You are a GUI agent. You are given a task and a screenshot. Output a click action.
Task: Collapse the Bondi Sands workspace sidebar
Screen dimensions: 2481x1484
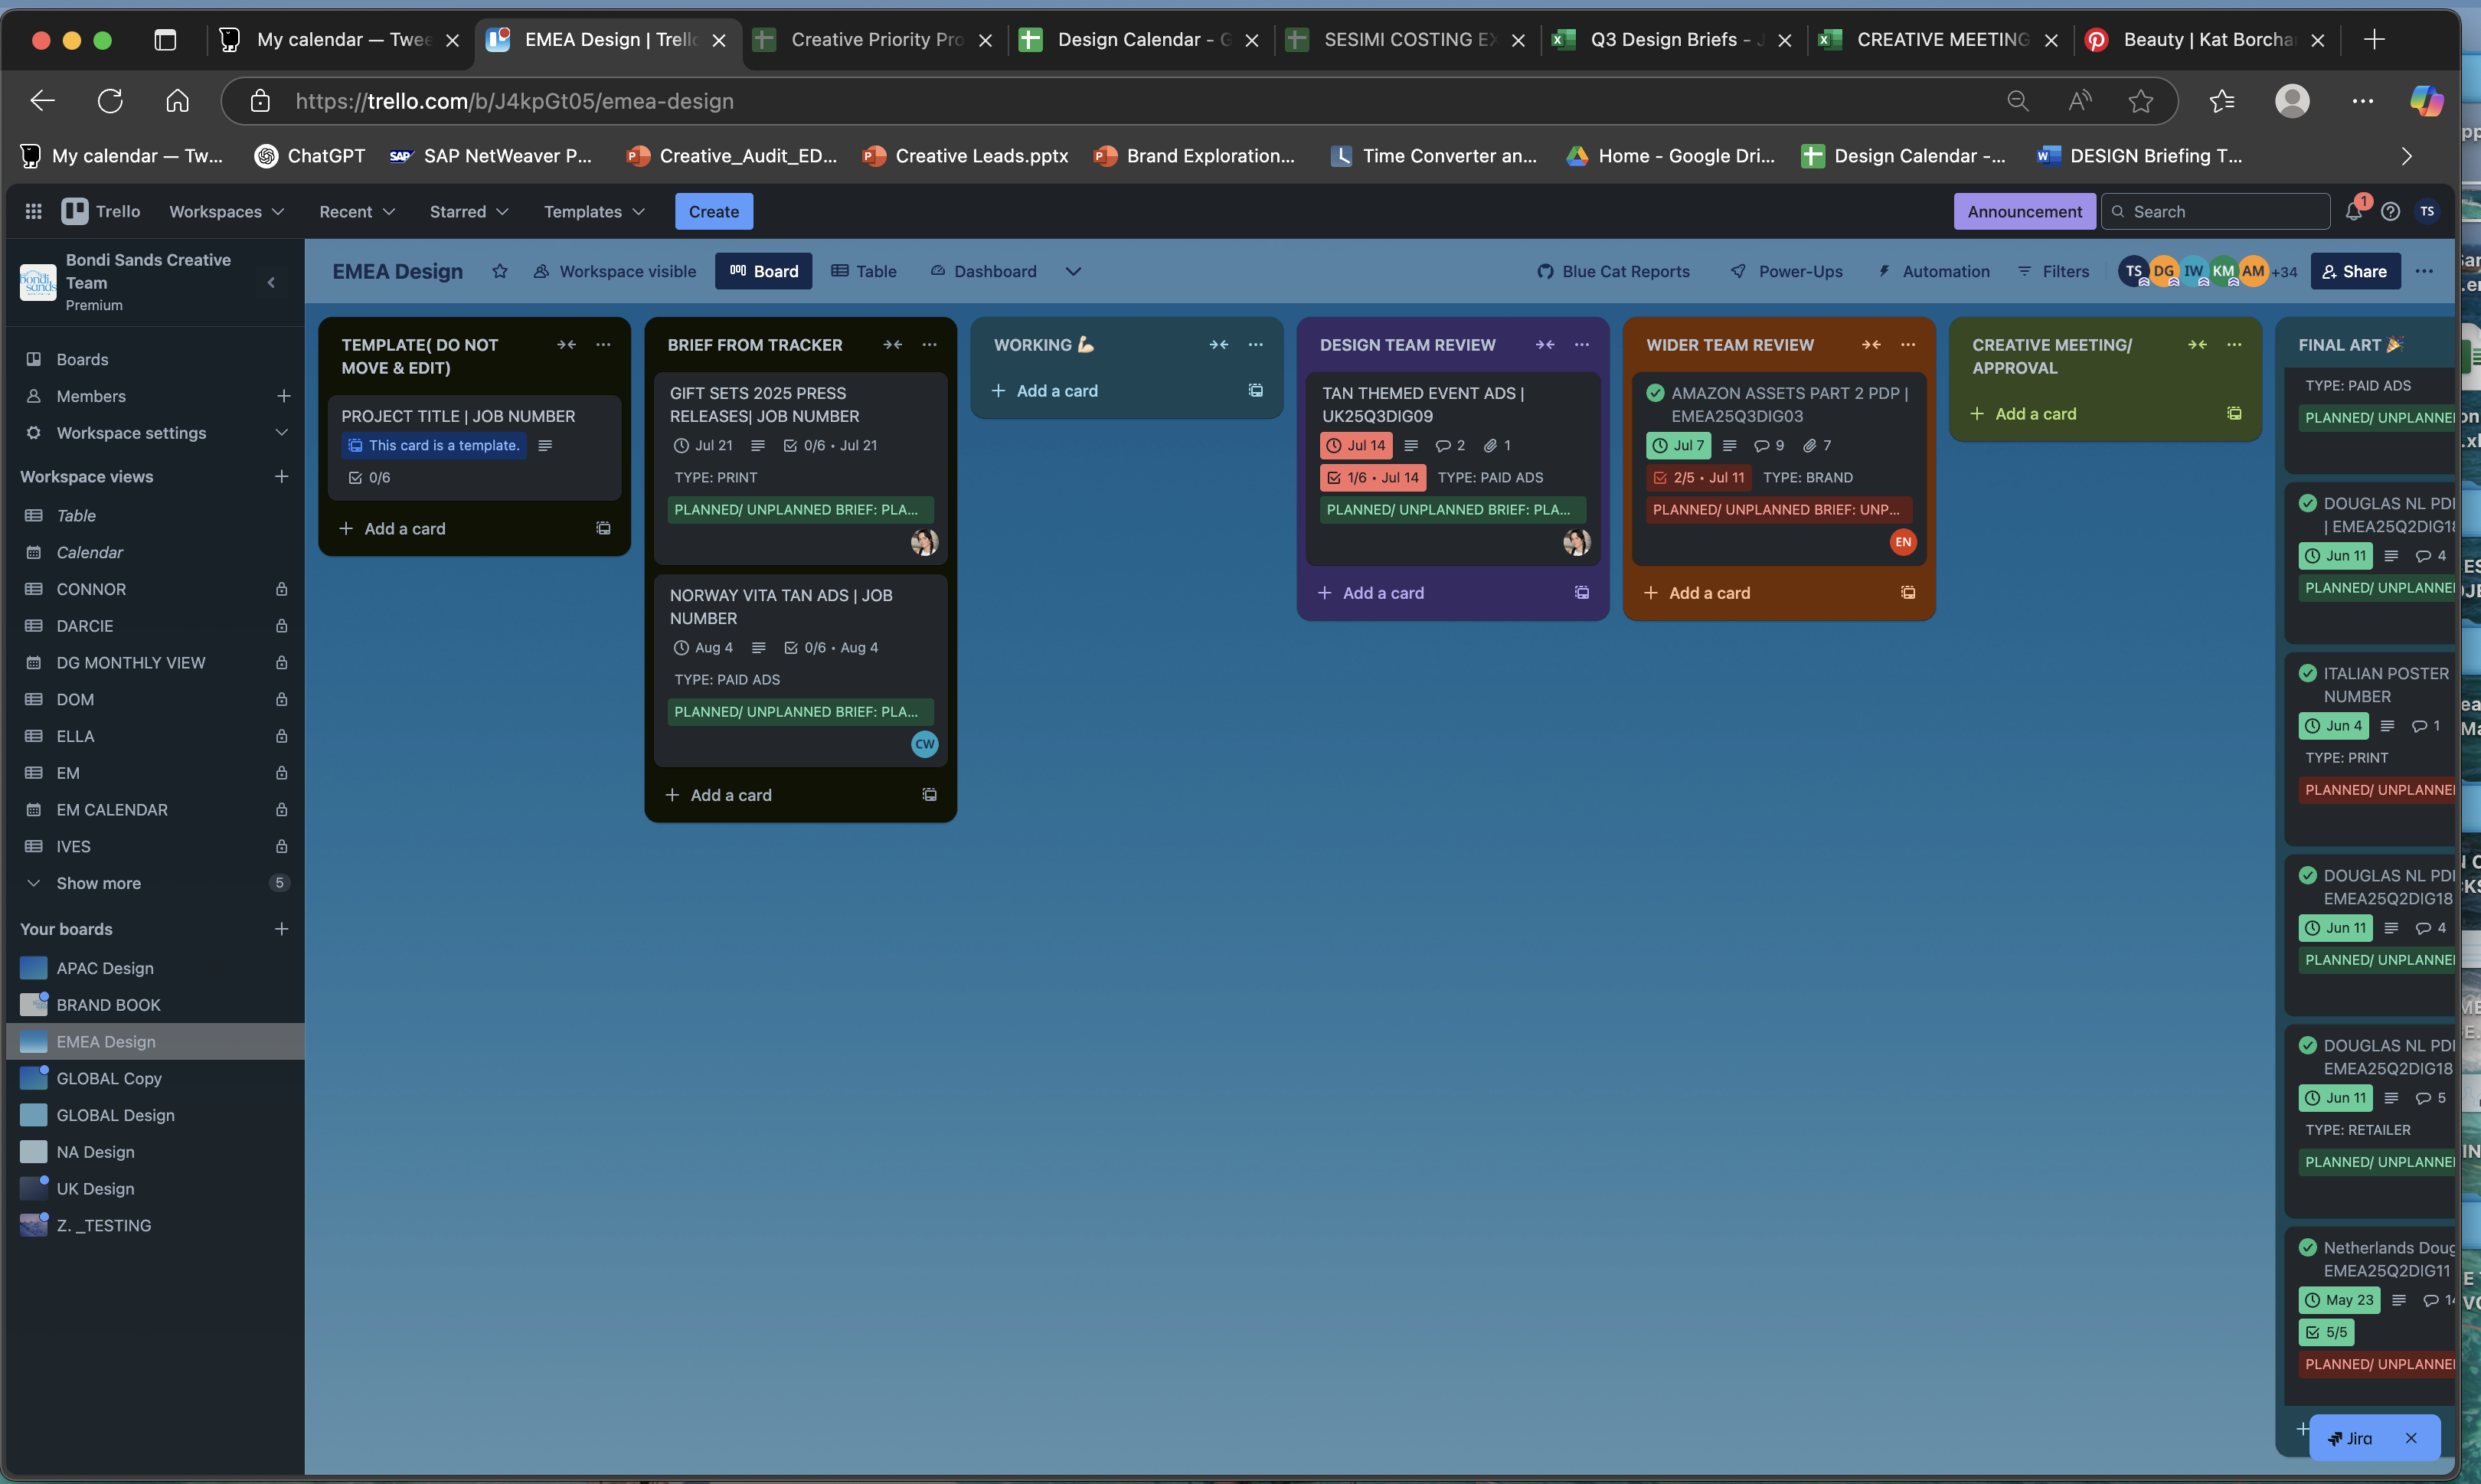tap(271, 282)
